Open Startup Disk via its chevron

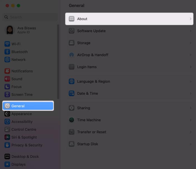pos(190,144)
